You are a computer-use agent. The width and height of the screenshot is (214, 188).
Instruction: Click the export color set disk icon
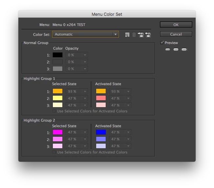148,35
